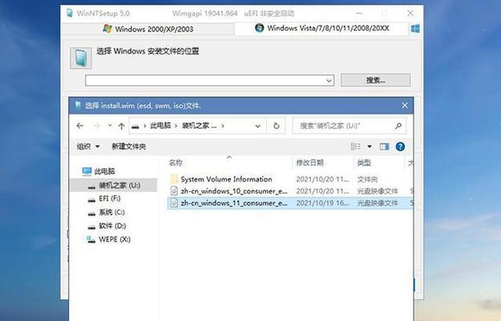
Task: Select zh-cn_windows_10_consumer ISO file
Action: tap(290, 191)
